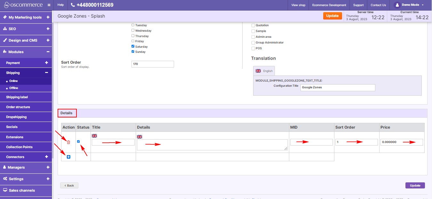
Task: Toggle the Thursday checkbox
Action: 133,36
